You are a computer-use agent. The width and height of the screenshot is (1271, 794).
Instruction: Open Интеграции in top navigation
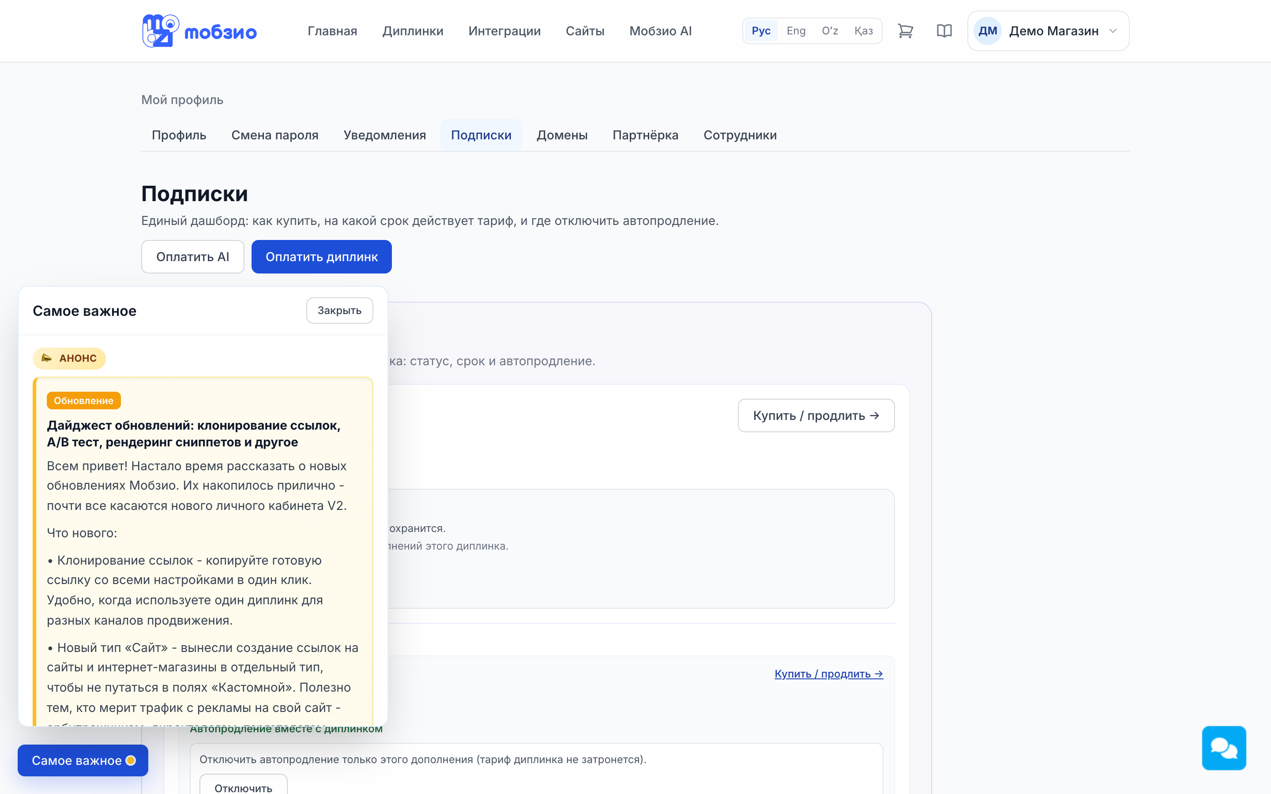504,31
